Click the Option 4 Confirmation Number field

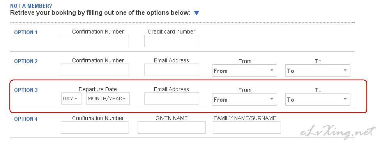coord(95,127)
